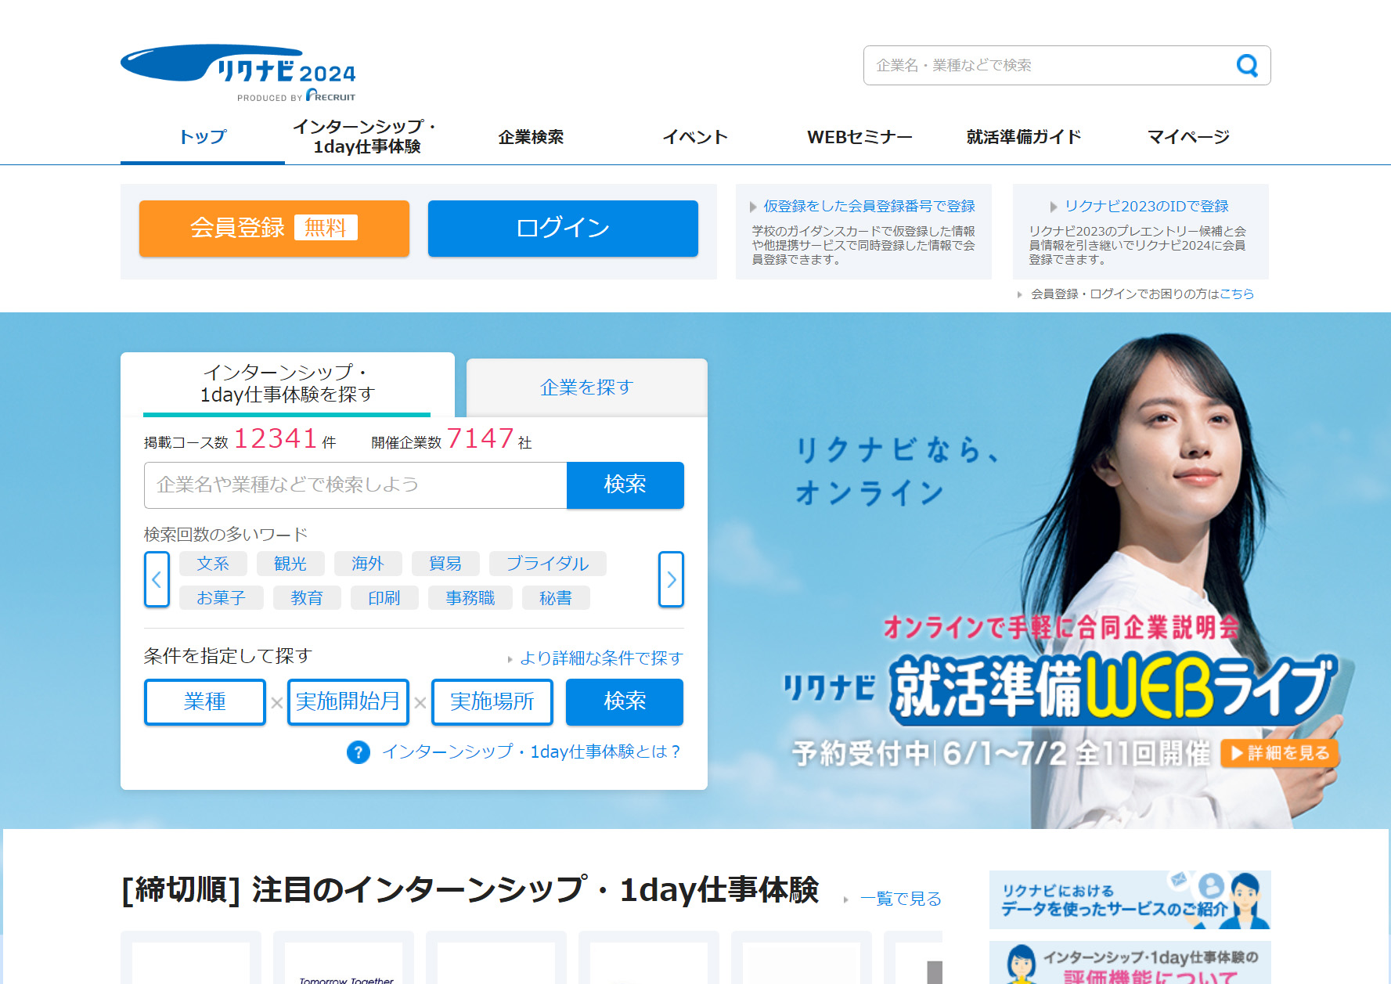Select the 文系 keyword tag
The width and height of the screenshot is (1391, 984).
coord(213,564)
